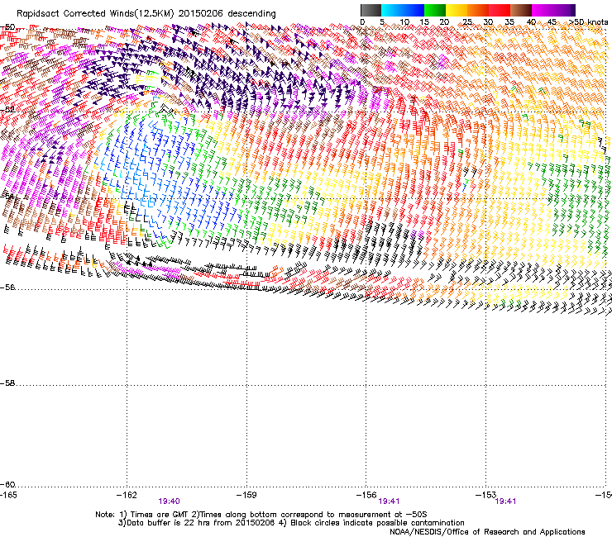612x537 pixels.
Task: Click the yellow 20-25 knots legend band
Action: (457, 10)
